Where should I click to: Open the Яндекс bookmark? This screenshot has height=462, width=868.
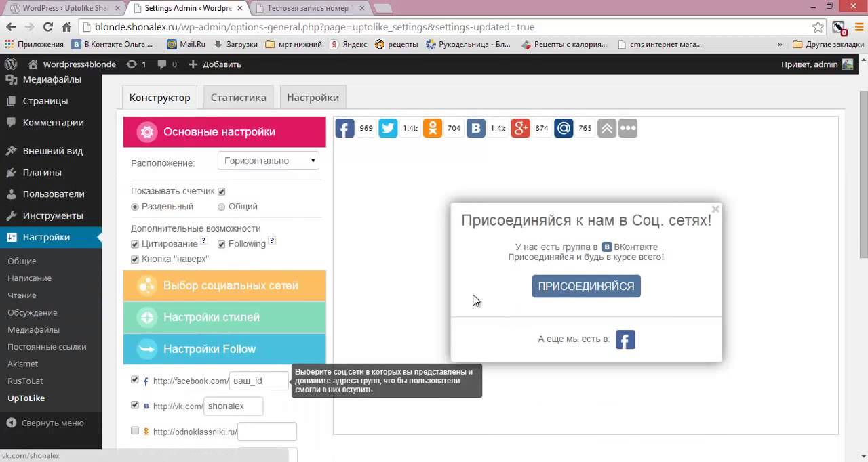pyautogui.click(x=349, y=44)
